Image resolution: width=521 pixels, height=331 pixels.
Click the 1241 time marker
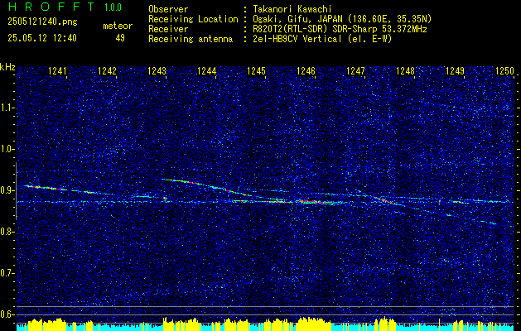57,70
